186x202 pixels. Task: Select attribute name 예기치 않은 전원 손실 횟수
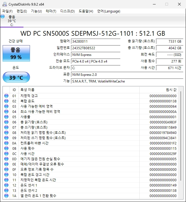coord(40,159)
